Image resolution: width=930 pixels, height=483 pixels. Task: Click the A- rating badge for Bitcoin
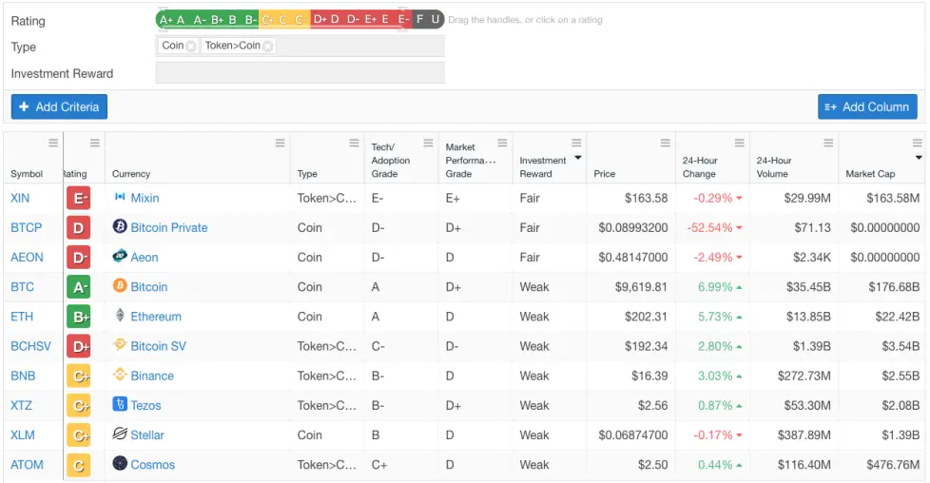(x=78, y=287)
